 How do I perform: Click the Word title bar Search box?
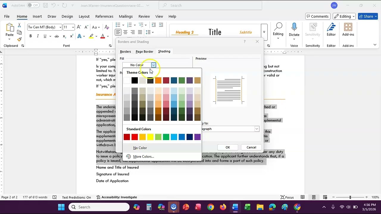210,5
